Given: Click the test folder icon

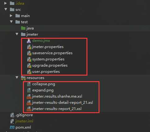Looking at the screenshot, I should tap(18, 22).
